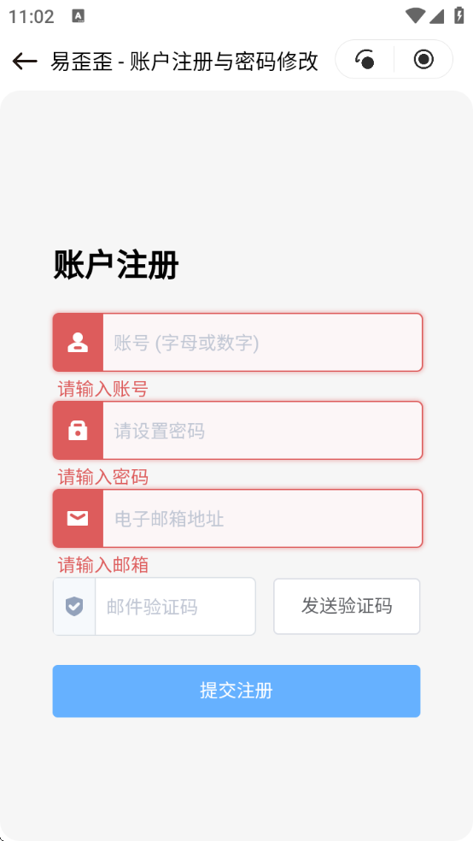This screenshot has width=473, height=841.
Task: Focus the 邮件验证码 code field
Action: 175,607
